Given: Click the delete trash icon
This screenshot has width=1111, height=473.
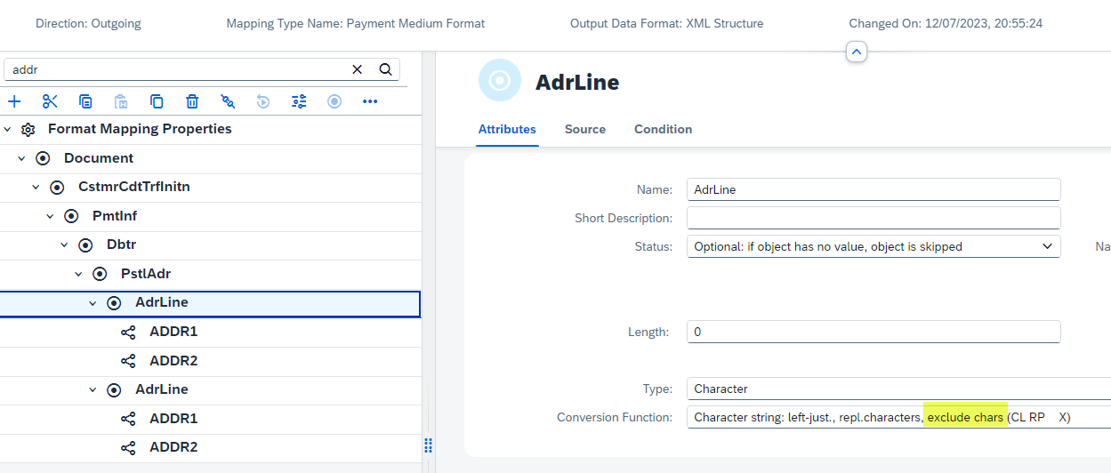Looking at the screenshot, I should tap(192, 101).
